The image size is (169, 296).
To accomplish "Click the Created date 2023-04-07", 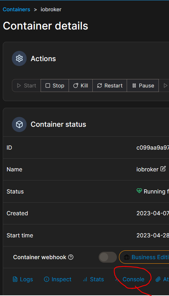I will pyautogui.click(x=153, y=213).
